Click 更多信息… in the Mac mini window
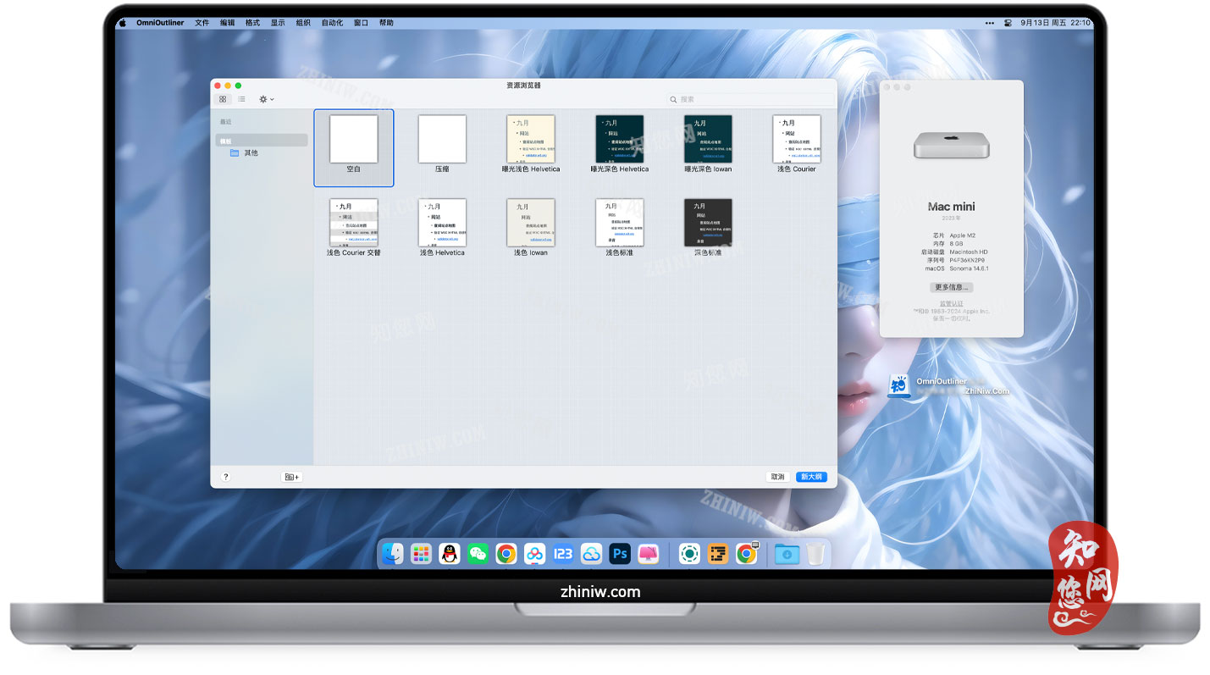 (x=951, y=287)
